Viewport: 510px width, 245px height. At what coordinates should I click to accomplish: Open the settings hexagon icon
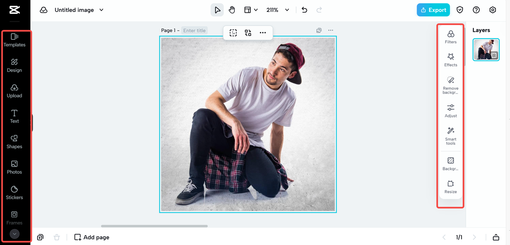click(492, 10)
